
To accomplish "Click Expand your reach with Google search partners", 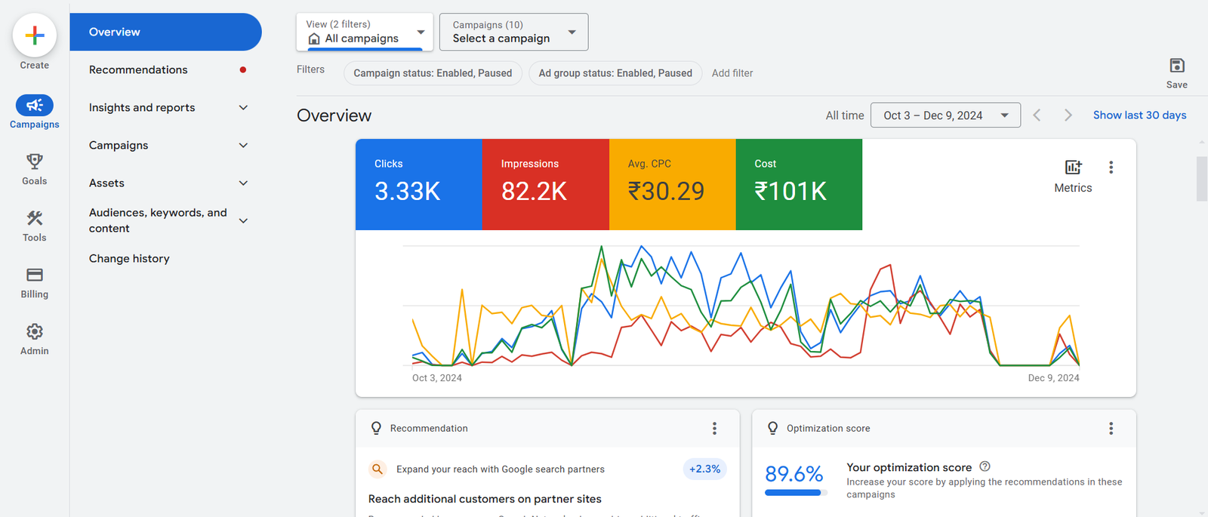I will tap(500, 469).
